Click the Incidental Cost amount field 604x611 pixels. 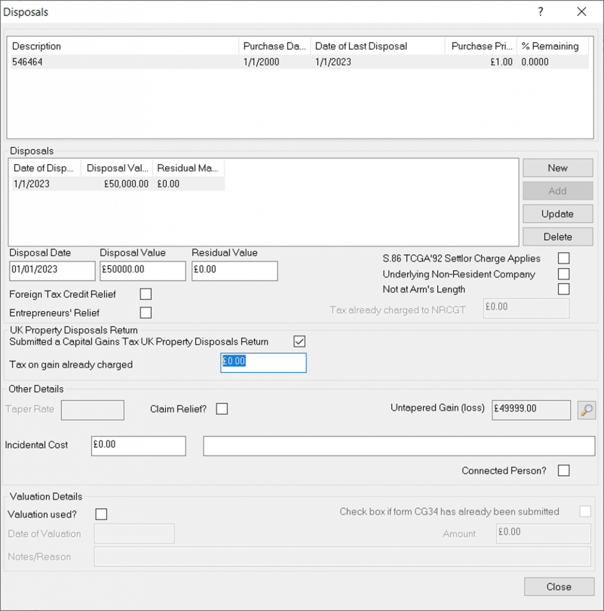pyautogui.click(x=139, y=446)
